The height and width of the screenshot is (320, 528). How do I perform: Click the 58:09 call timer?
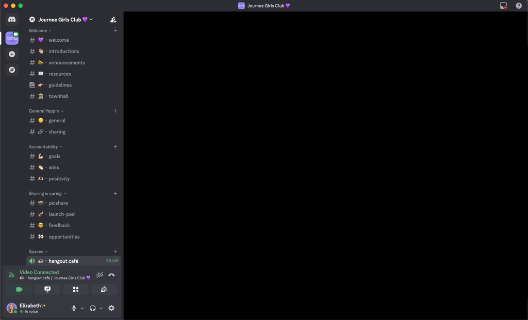click(112, 261)
